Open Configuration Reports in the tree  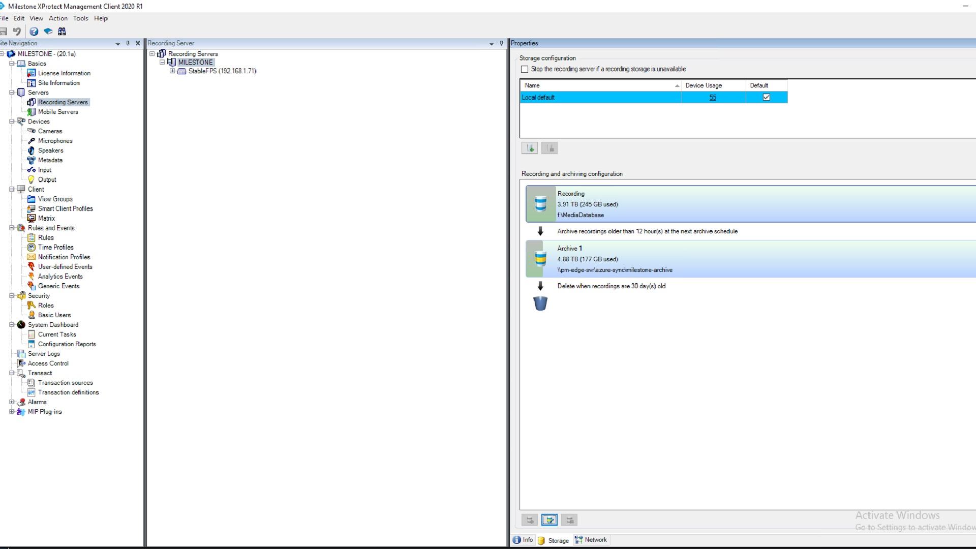click(67, 344)
